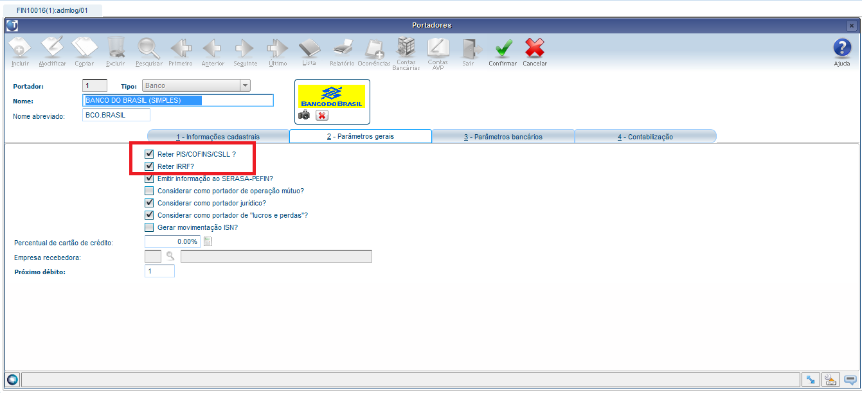Click the Nome field

[178, 100]
